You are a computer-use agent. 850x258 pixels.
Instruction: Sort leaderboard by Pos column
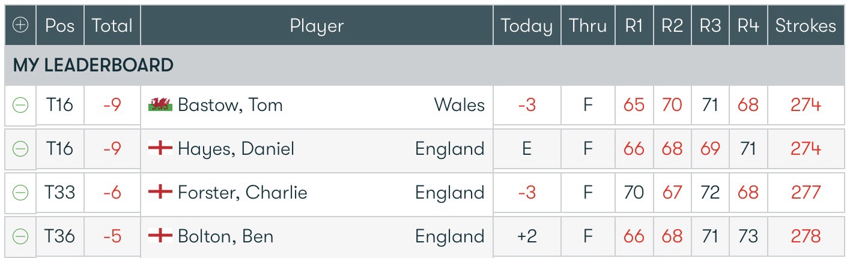click(59, 26)
